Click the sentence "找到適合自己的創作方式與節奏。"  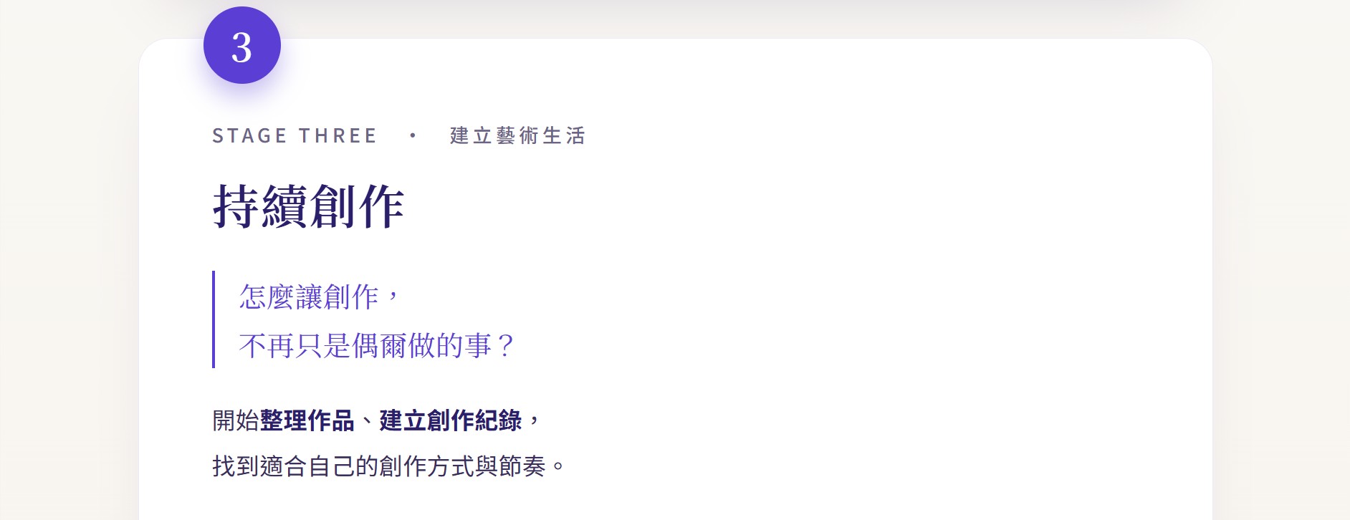click(x=389, y=466)
